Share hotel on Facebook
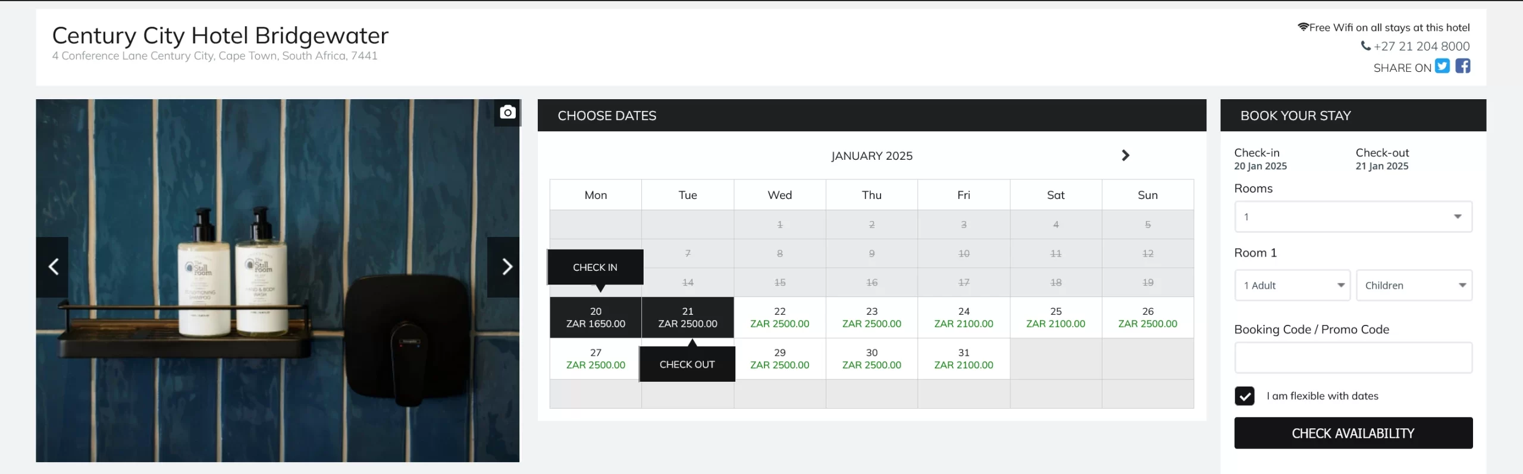This screenshot has height=474, width=1523. pos(1463,66)
